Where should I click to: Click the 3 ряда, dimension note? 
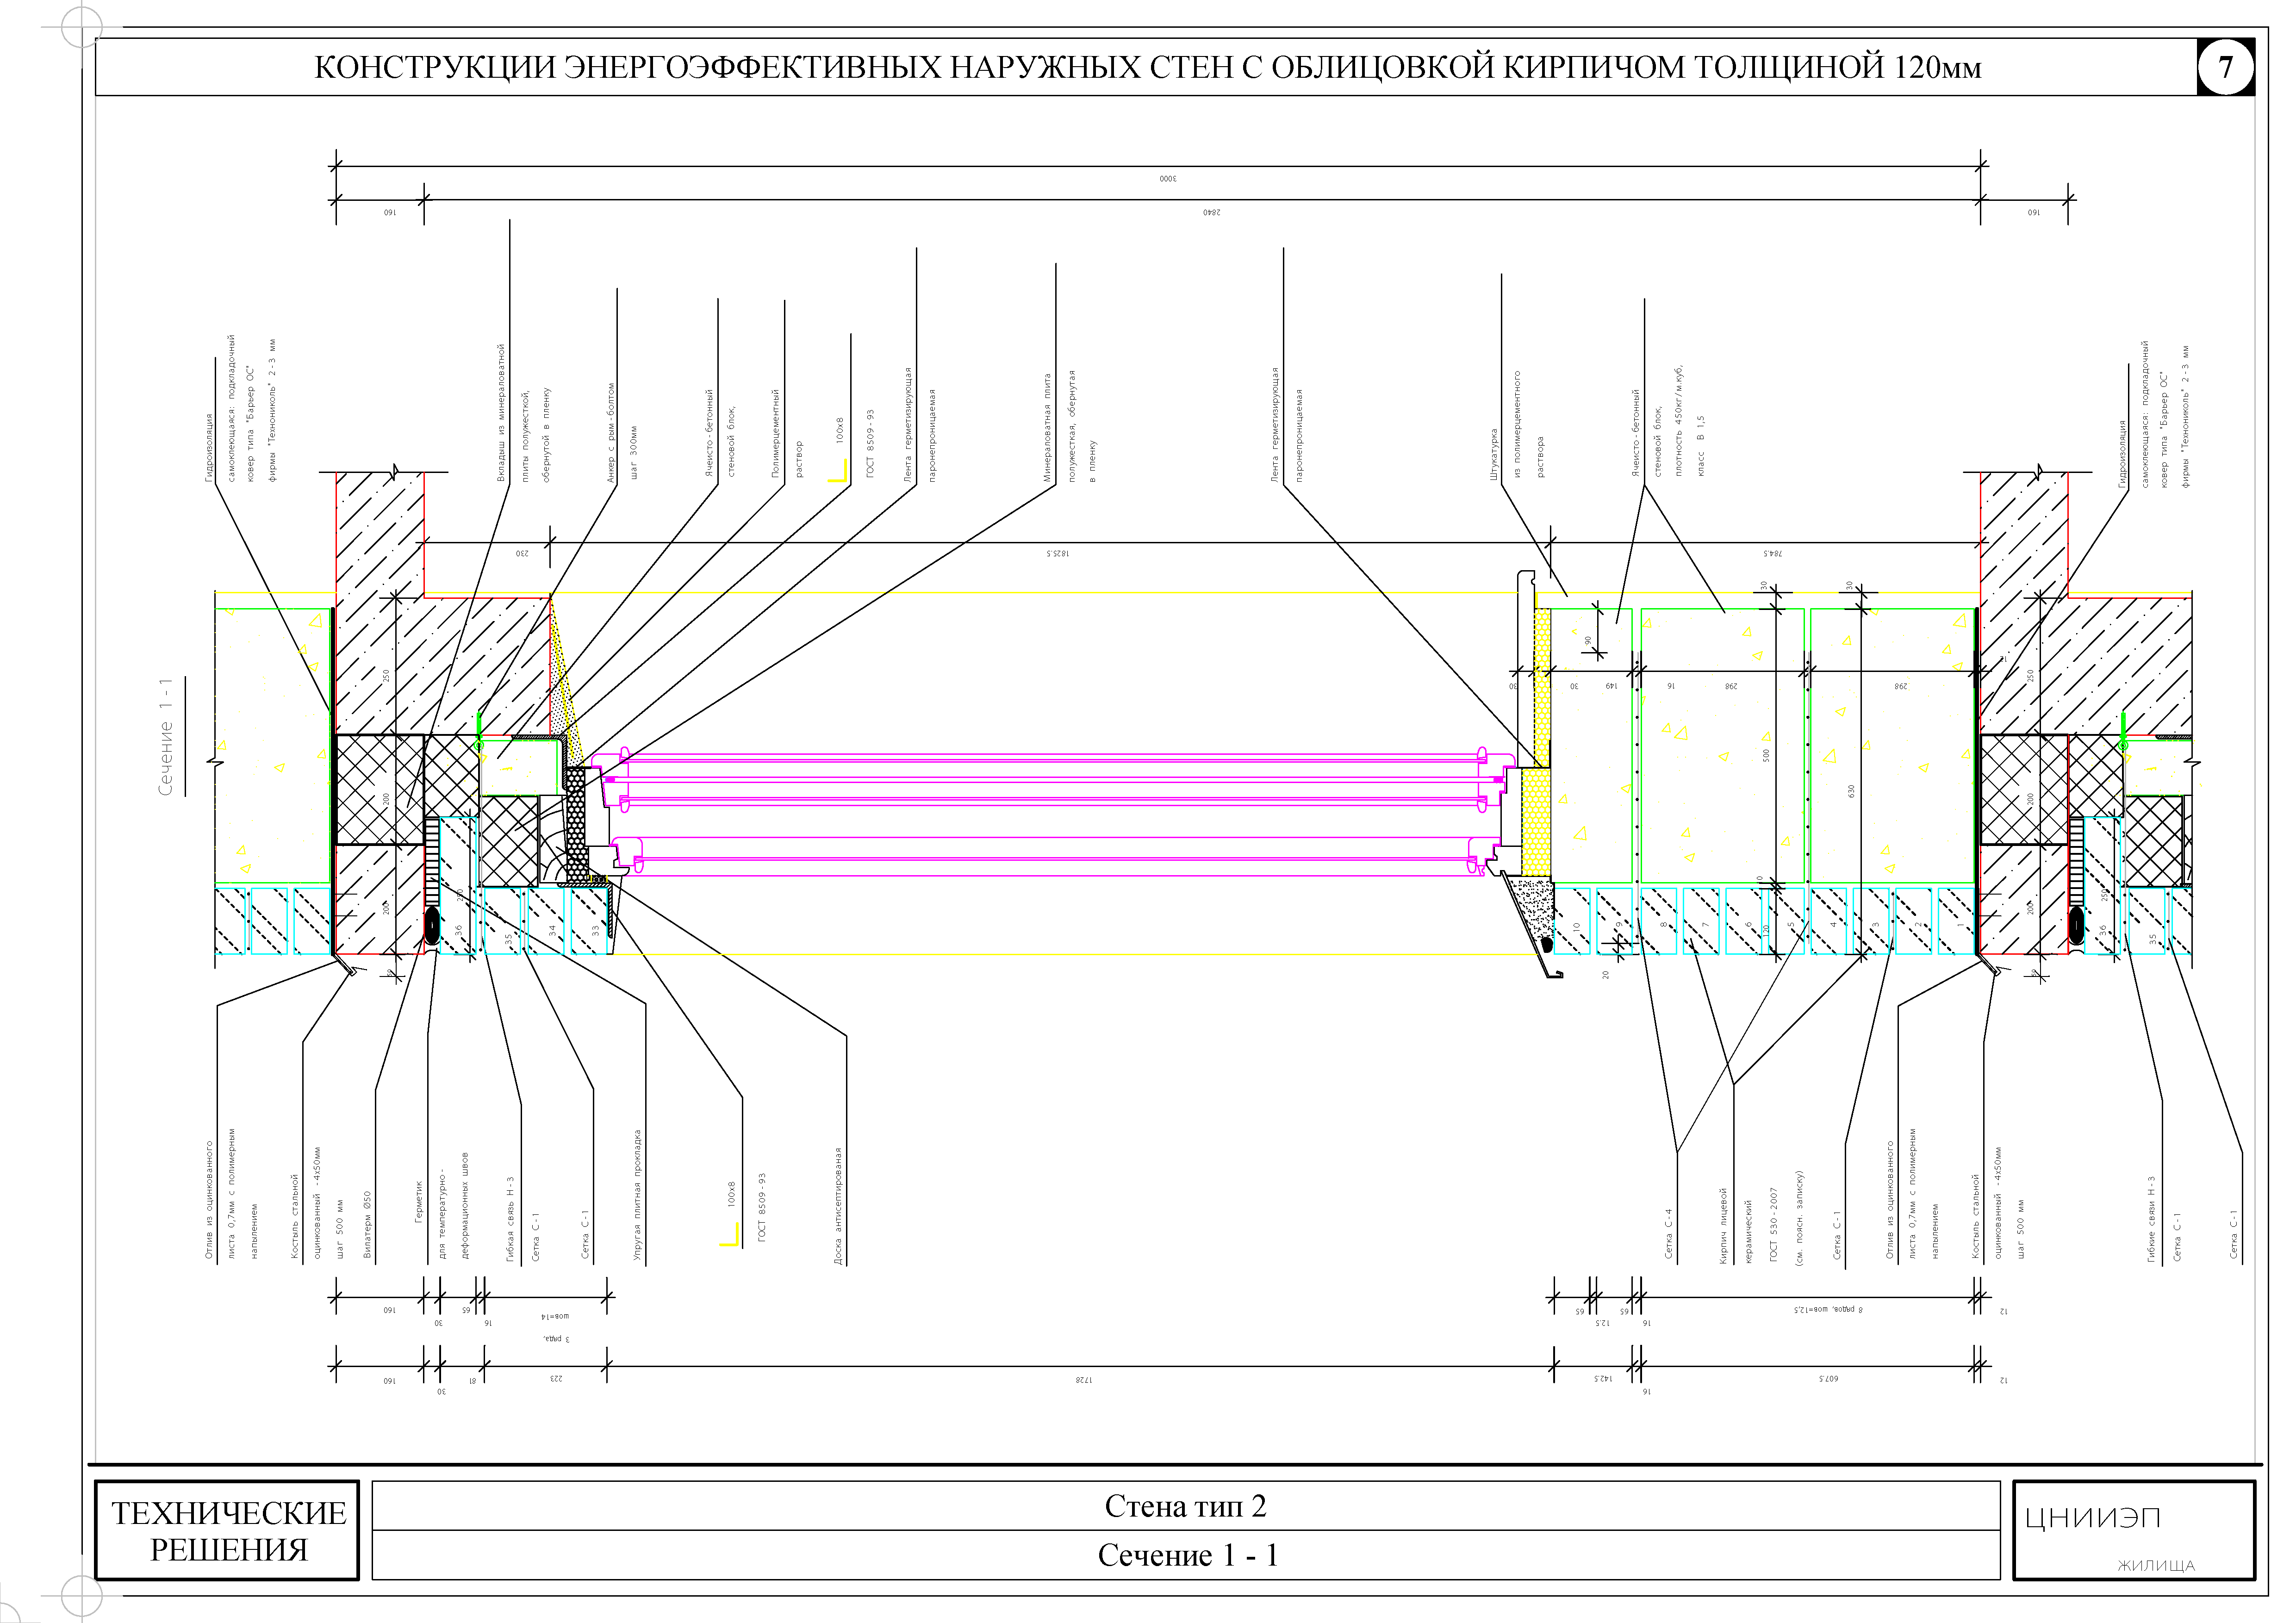556,1338
